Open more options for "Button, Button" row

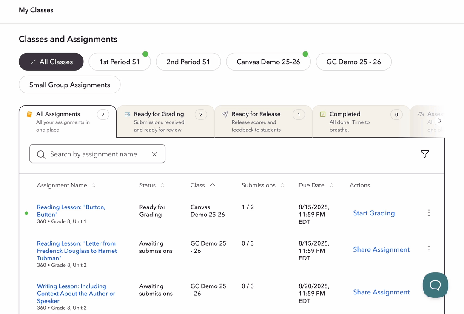(x=429, y=213)
